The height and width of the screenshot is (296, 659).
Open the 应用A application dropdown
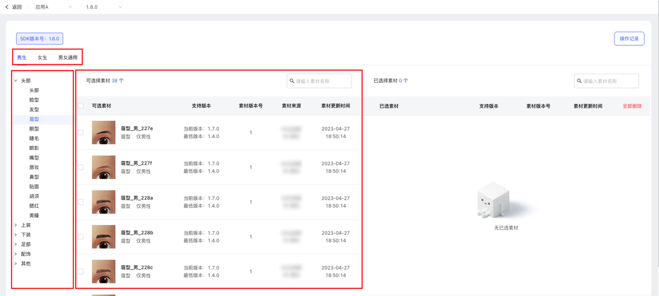click(54, 7)
